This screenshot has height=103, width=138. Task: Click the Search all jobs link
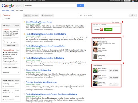[20, 10]
